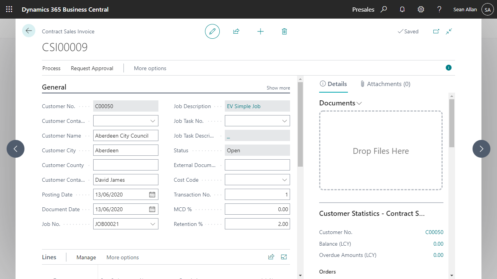Open the Job No. dropdown
This screenshot has width=497, height=279.
pos(153,224)
